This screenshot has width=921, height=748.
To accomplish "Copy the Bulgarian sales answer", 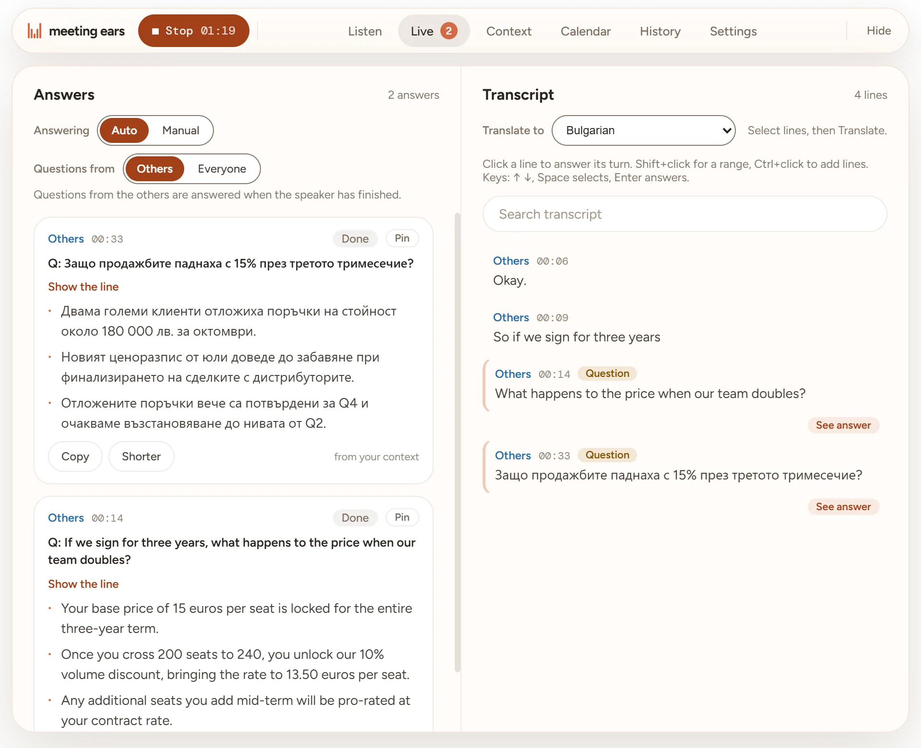I will (x=75, y=456).
